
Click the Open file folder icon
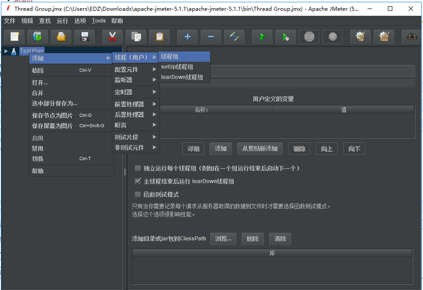[61, 37]
